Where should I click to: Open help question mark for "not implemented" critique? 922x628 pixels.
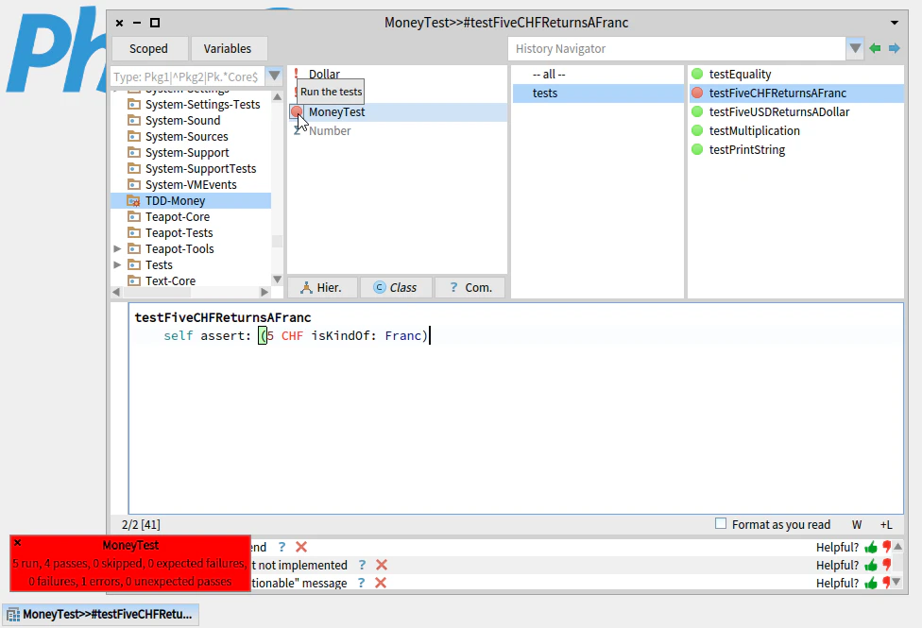point(362,565)
